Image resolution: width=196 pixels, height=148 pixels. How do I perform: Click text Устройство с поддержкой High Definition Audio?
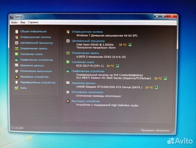click(107, 105)
